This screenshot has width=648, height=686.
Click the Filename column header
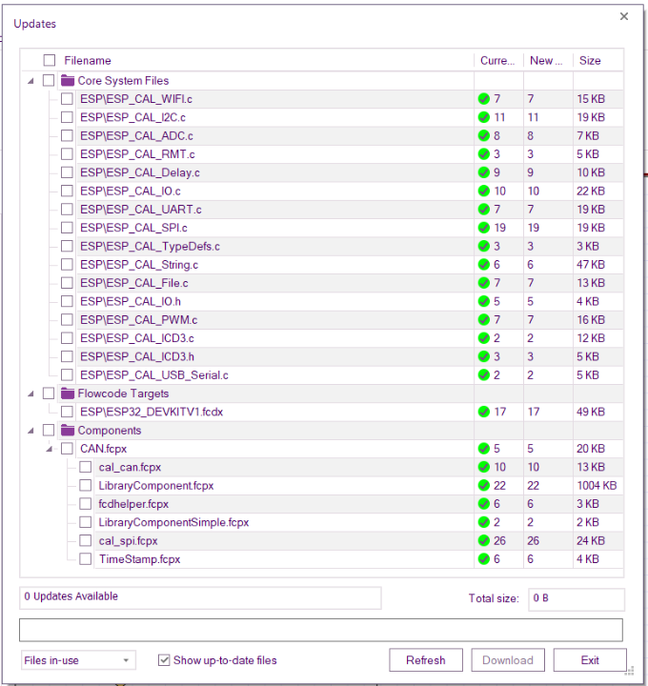(88, 61)
